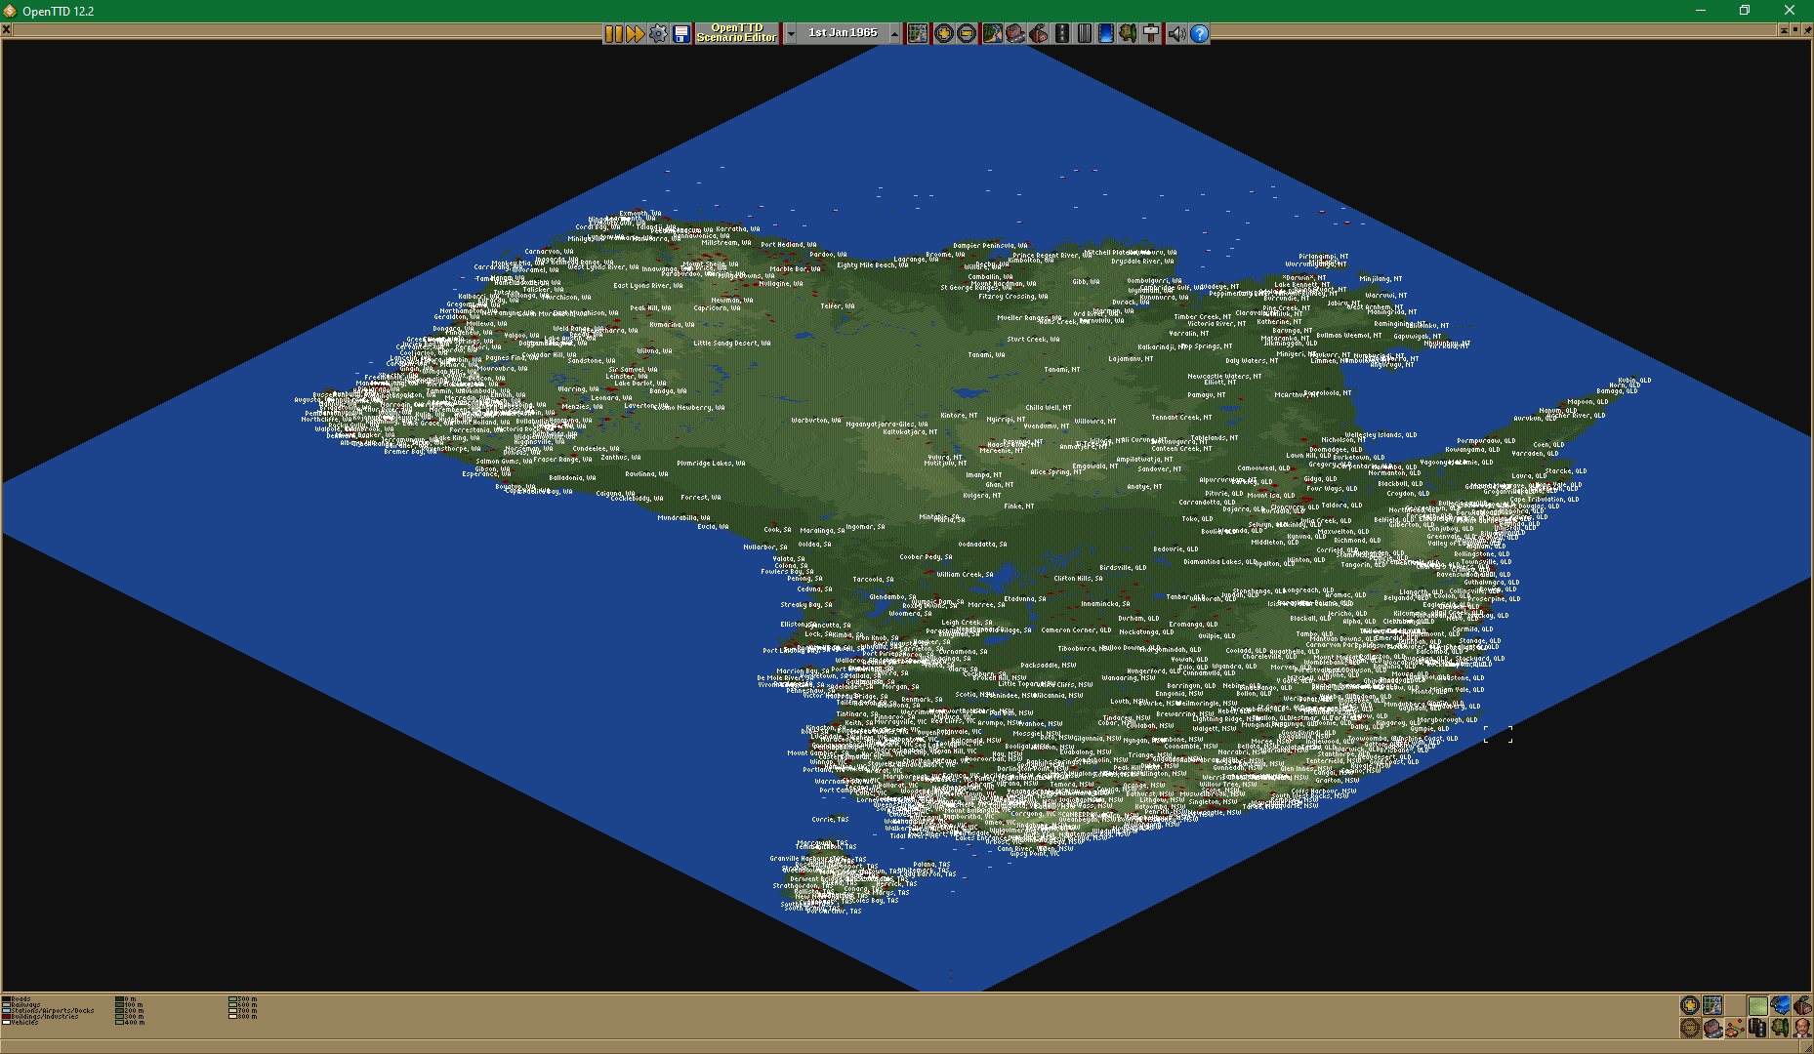The width and height of the screenshot is (1814, 1054).
Task: Open the sound and music menu
Action: 1176,33
